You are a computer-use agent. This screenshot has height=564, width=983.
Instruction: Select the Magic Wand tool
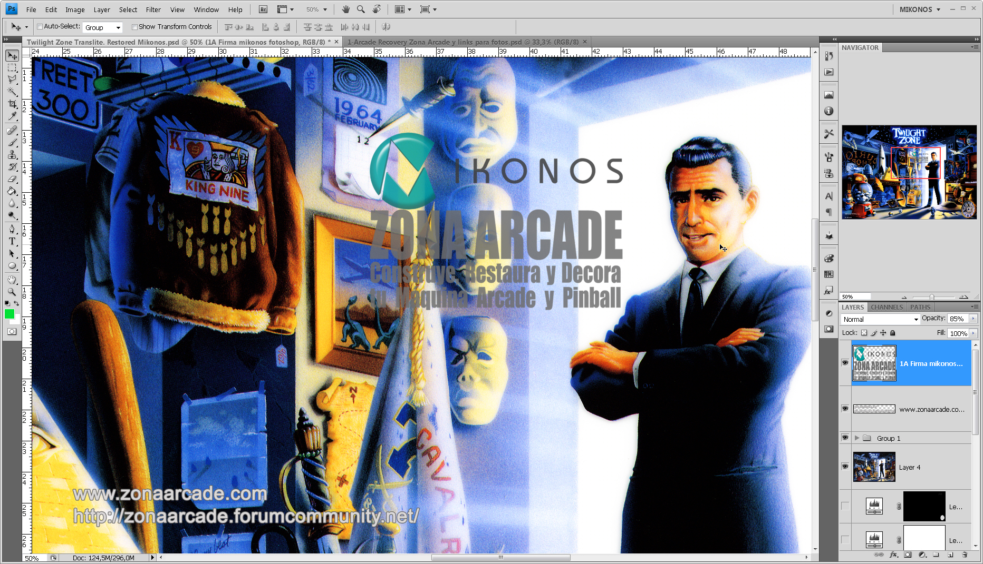(x=12, y=92)
